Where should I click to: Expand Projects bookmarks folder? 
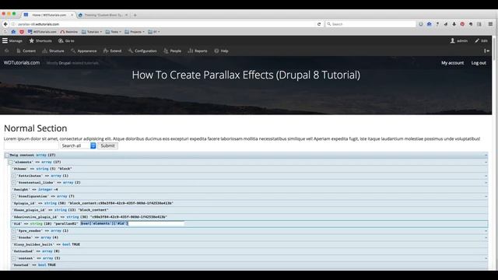click(135, 32)
